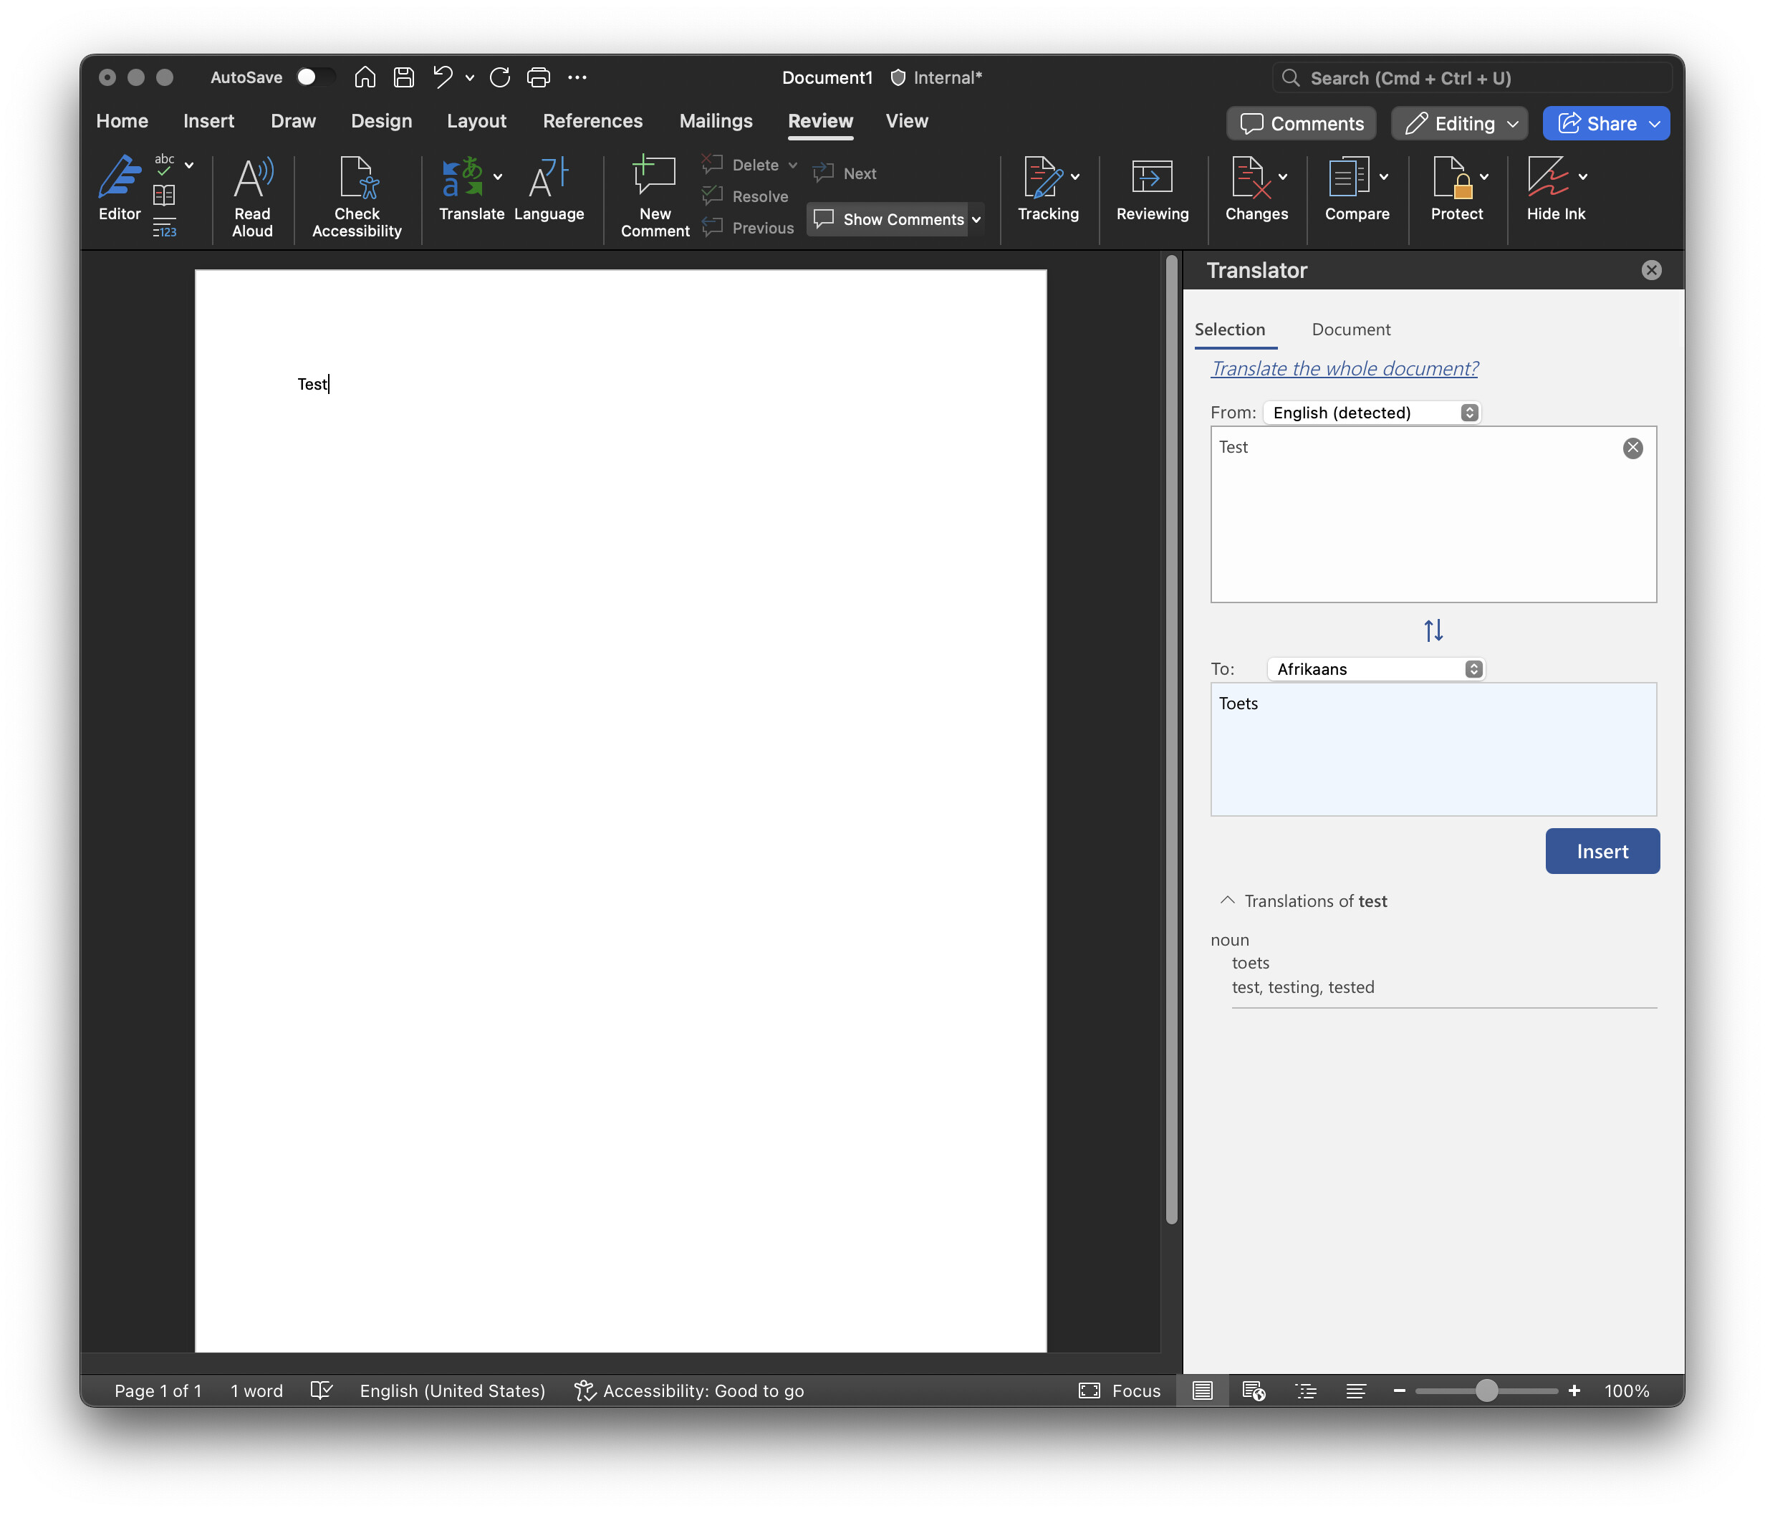Toggle the AutoSave switch
1765x1513 pixels.
tap(314, 77)
